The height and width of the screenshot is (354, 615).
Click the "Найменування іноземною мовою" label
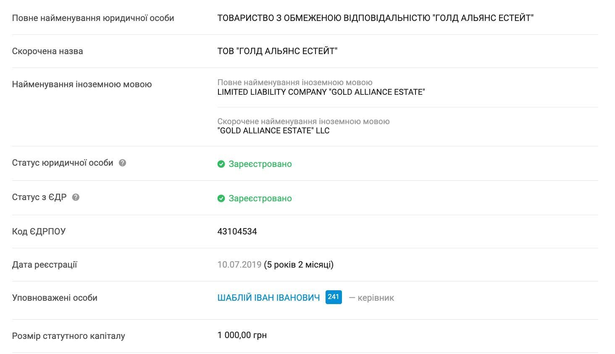coord(82,84)
